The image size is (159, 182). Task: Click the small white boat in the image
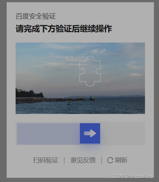pyautogui.click(x=69, y=103)
